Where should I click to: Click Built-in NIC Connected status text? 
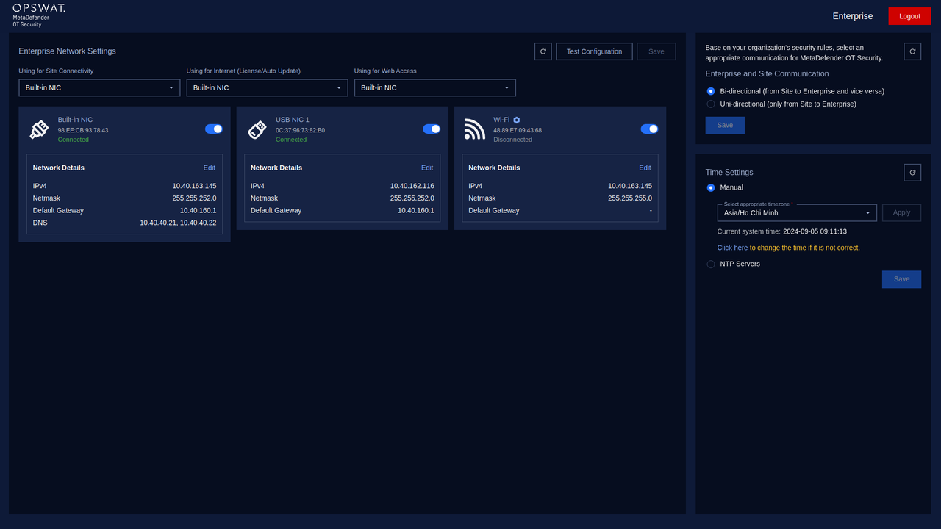pos(74,140)
